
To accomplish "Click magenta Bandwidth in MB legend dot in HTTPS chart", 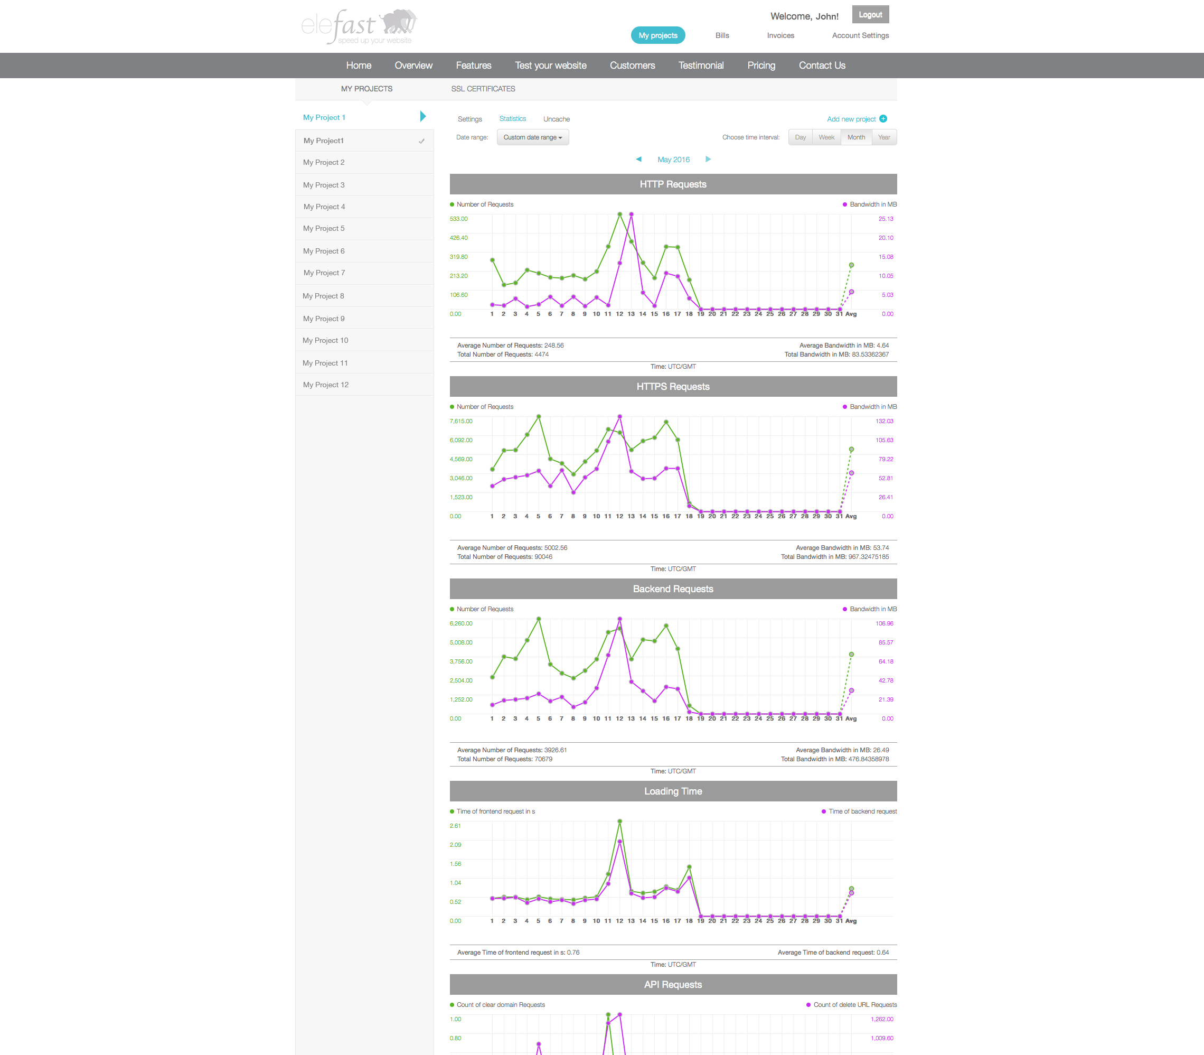I will click(x=844, y=407).
